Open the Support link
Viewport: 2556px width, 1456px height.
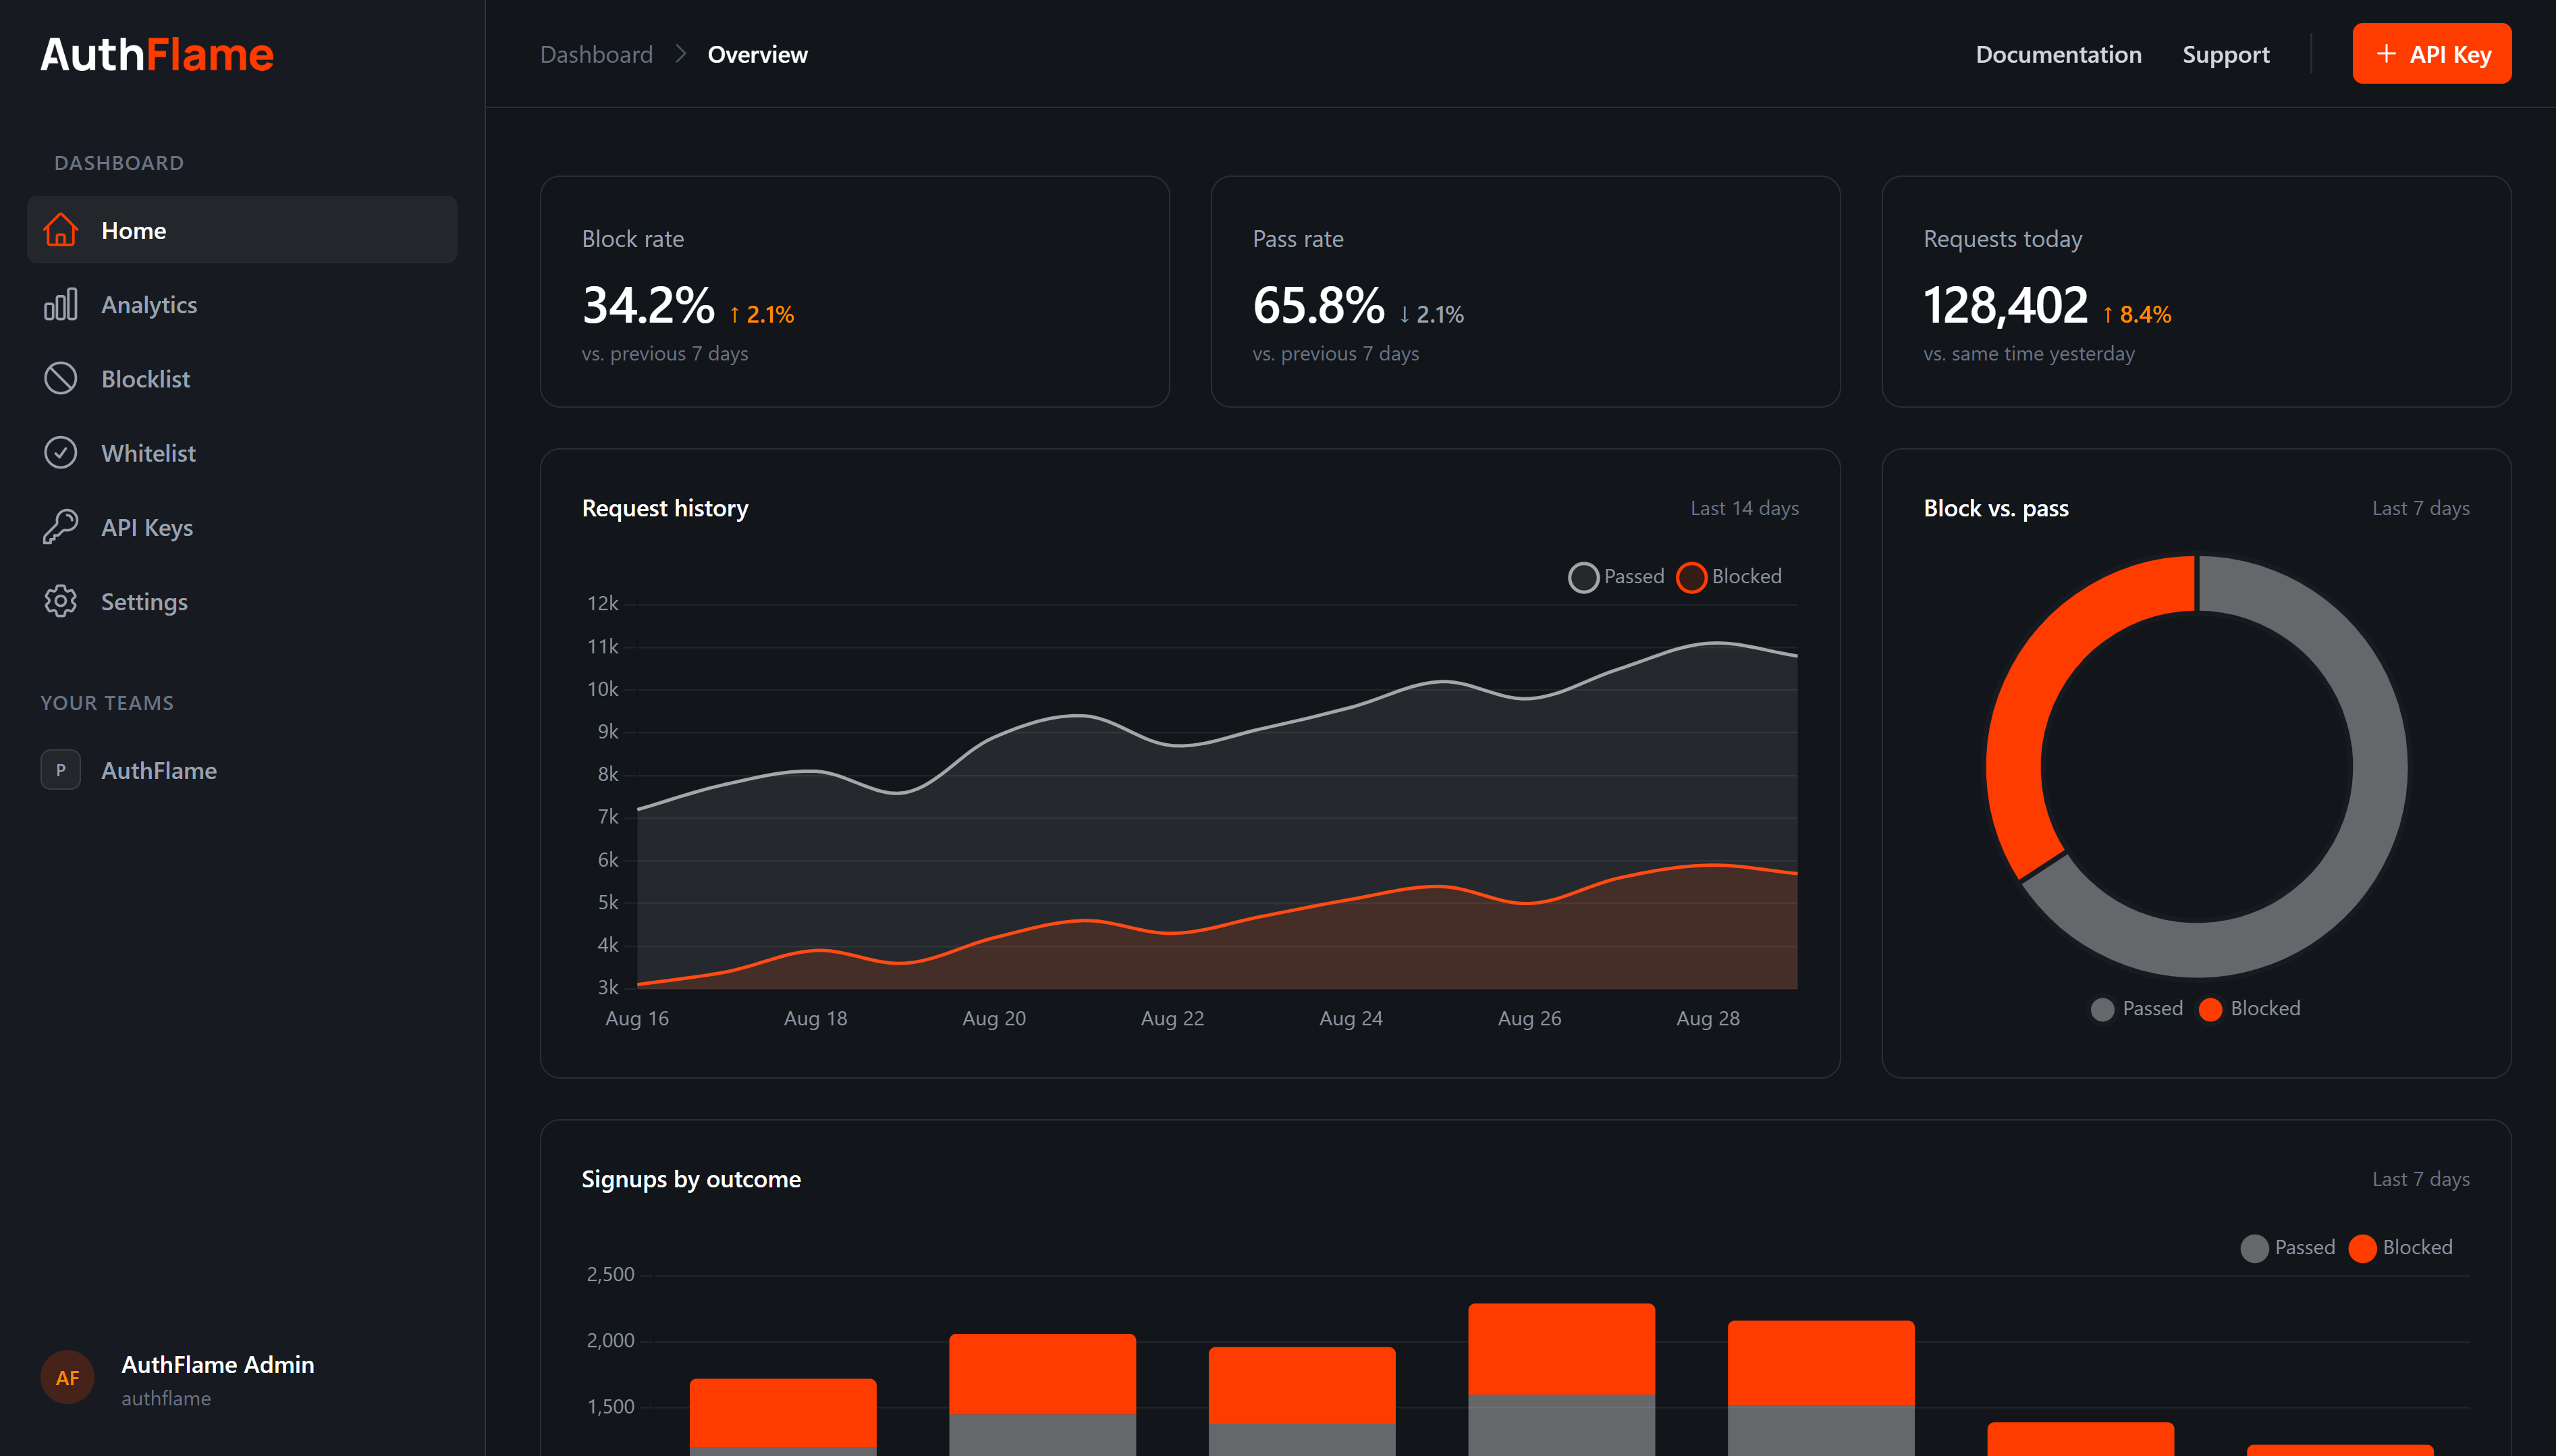coord(2225,54)
